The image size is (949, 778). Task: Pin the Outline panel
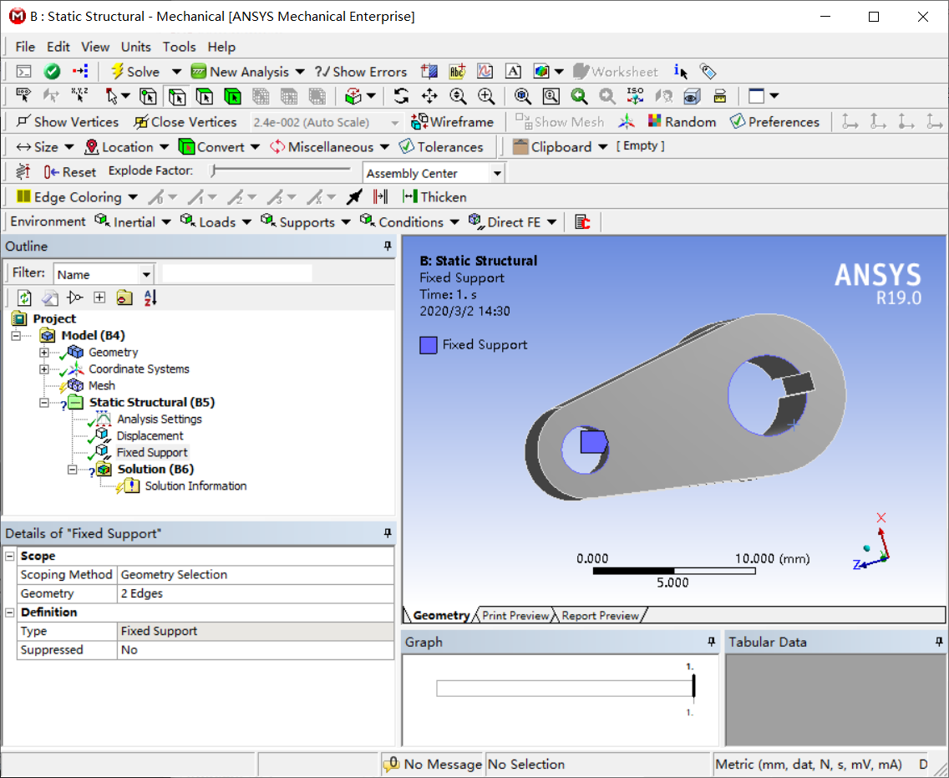click(x=388, y=246)
